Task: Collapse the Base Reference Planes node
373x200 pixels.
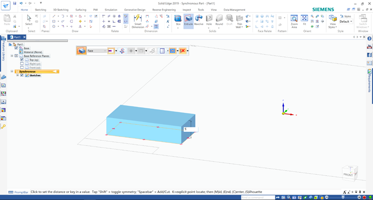Action: point(12,56)
